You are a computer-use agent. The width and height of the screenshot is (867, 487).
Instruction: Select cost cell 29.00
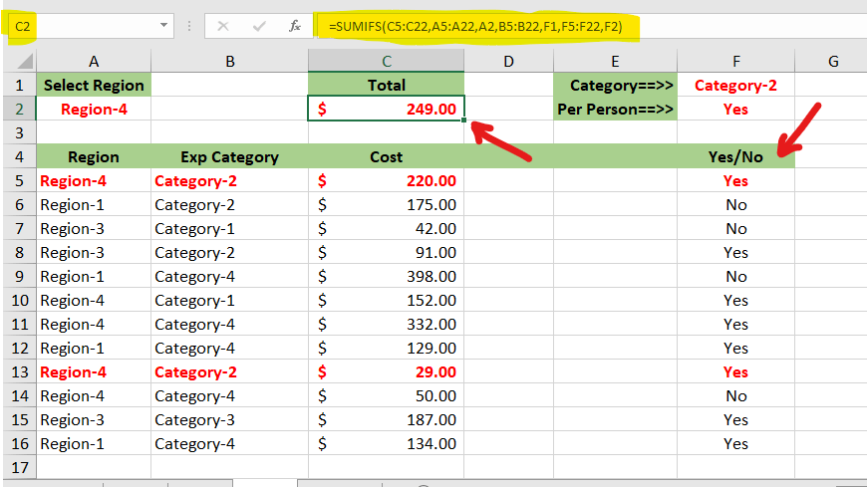point(386,372)
